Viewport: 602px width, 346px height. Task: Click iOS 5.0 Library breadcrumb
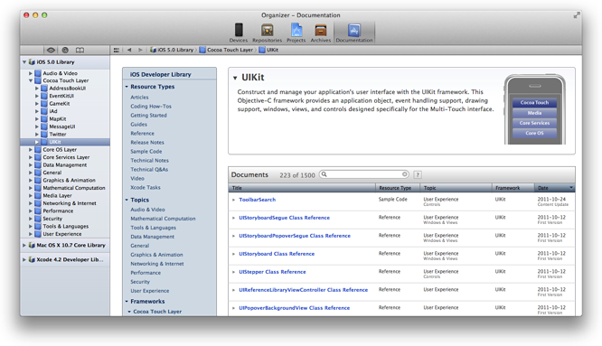click(172, 50)
